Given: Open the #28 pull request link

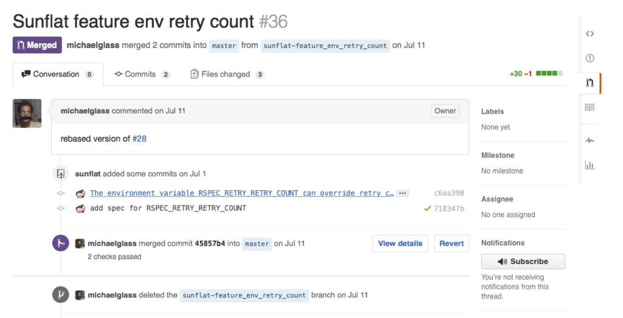Looking at the screenshot, I should (139, 139).
